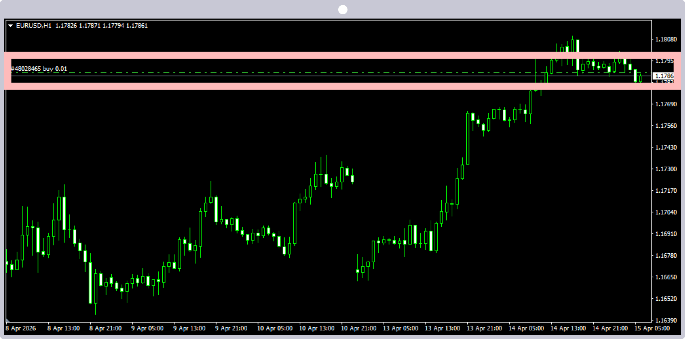Click the 8 Apr 2026 date label
The width and height of the screenshot is (685, 339).
click(21, 328)
